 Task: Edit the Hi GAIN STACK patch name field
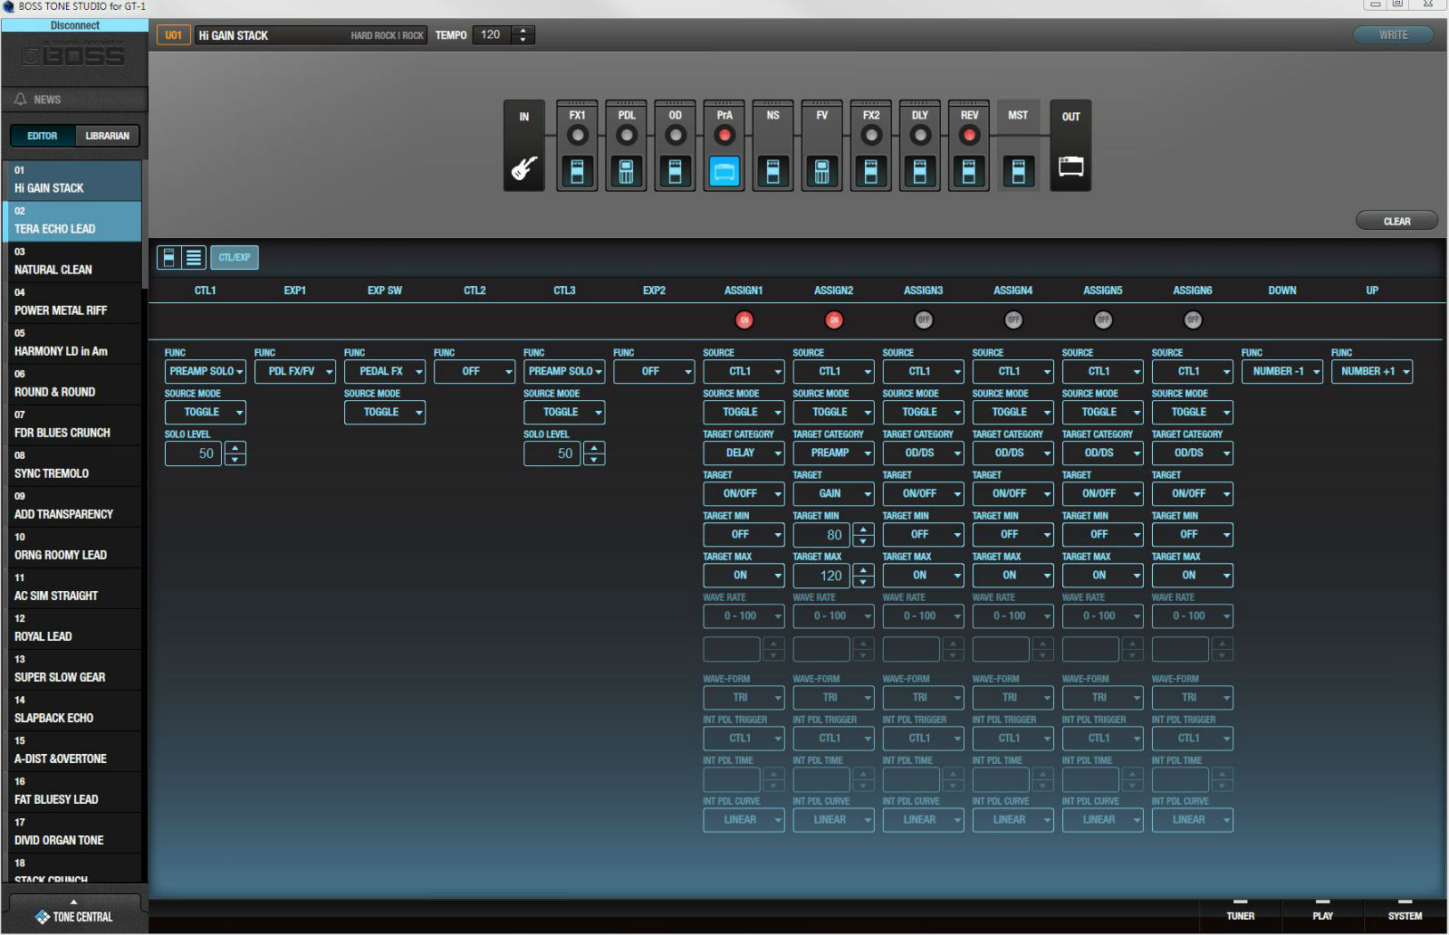pyautogui.click(x=311, y=35)
